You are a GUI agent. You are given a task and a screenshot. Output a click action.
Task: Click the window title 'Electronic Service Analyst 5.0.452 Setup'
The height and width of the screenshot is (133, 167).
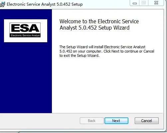[45, 4]
